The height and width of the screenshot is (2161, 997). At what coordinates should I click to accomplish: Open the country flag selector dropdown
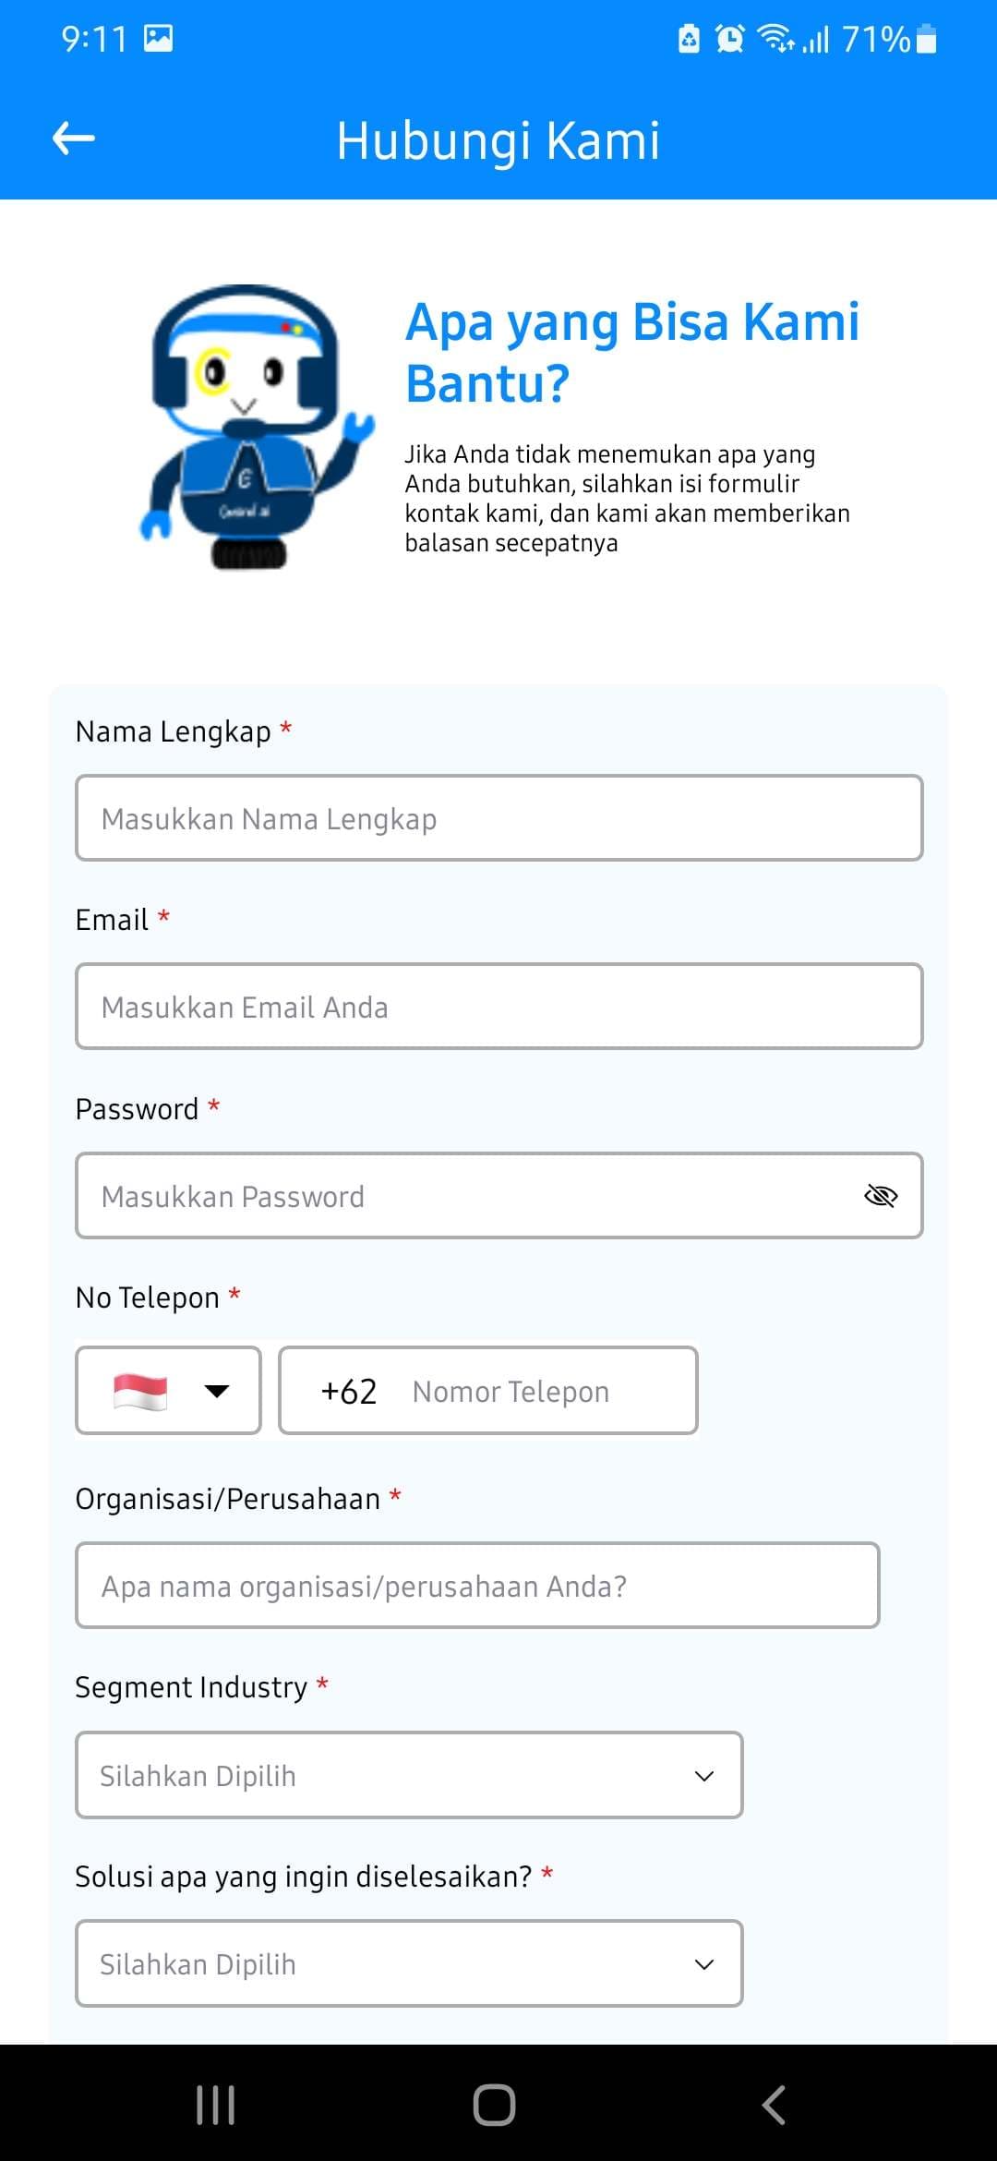[168, 1391]
